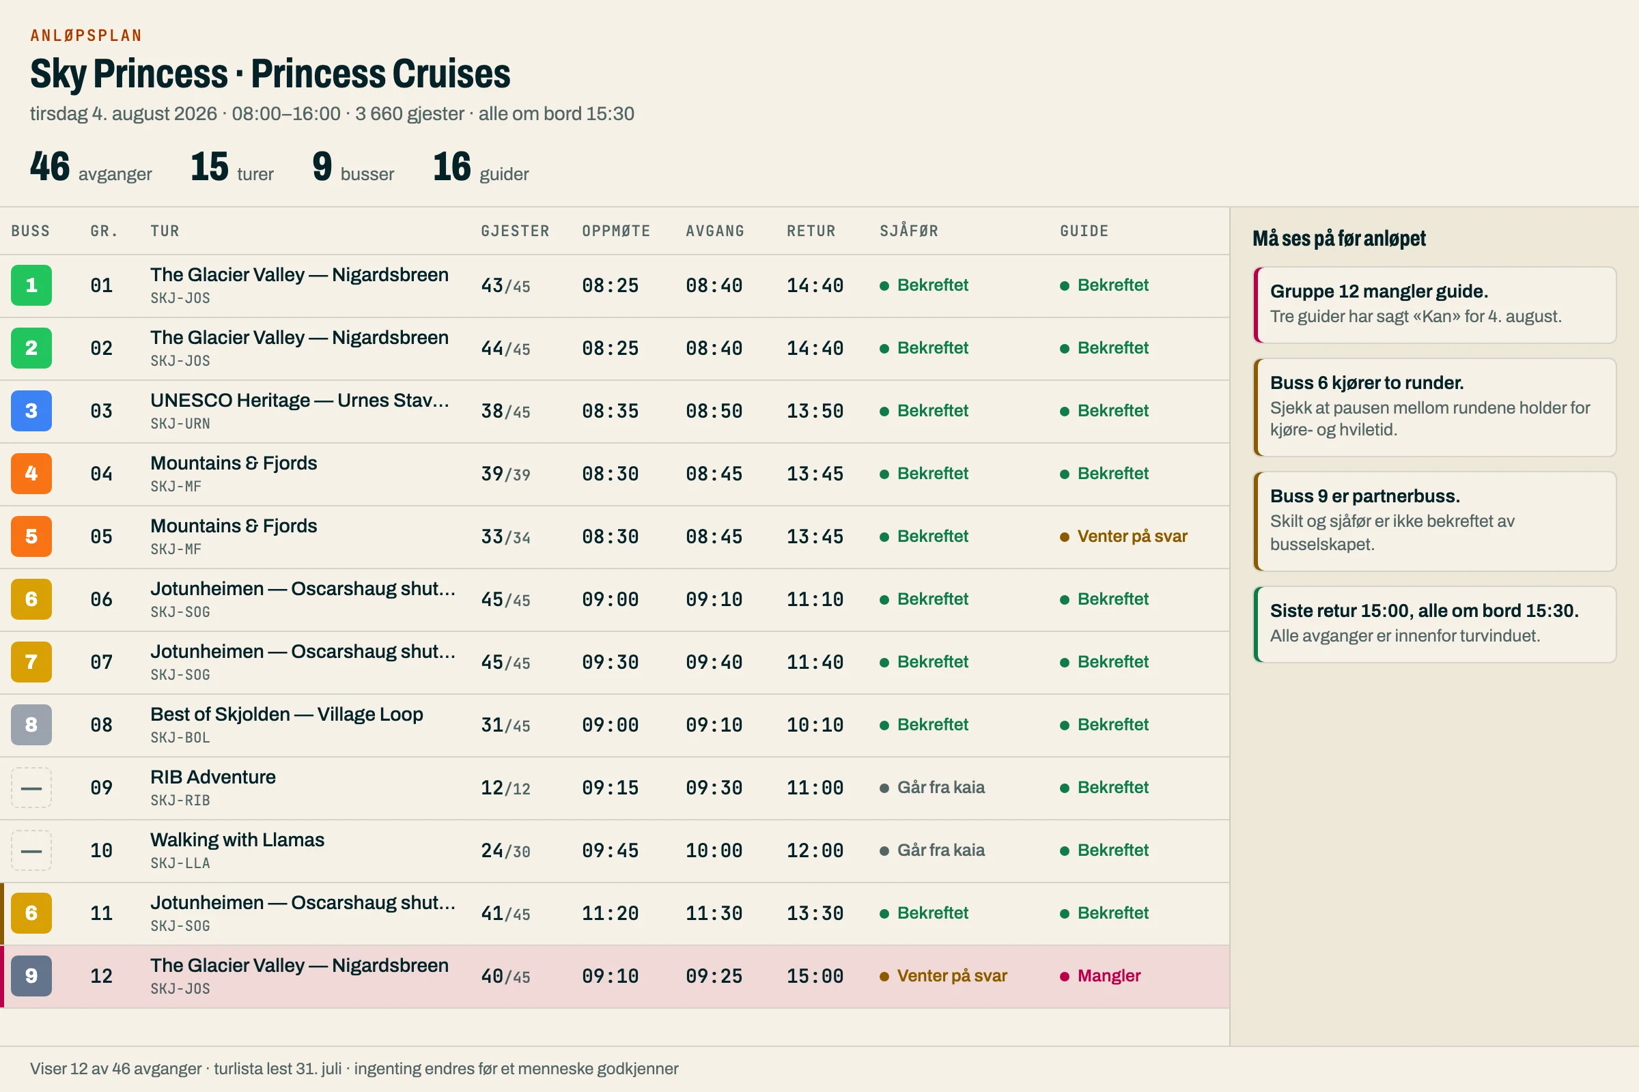Click the GJESTER column header

pyautogui.click(x=515, y=231)
